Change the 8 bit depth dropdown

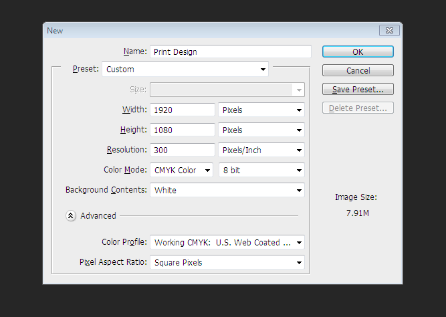(261, 170)
